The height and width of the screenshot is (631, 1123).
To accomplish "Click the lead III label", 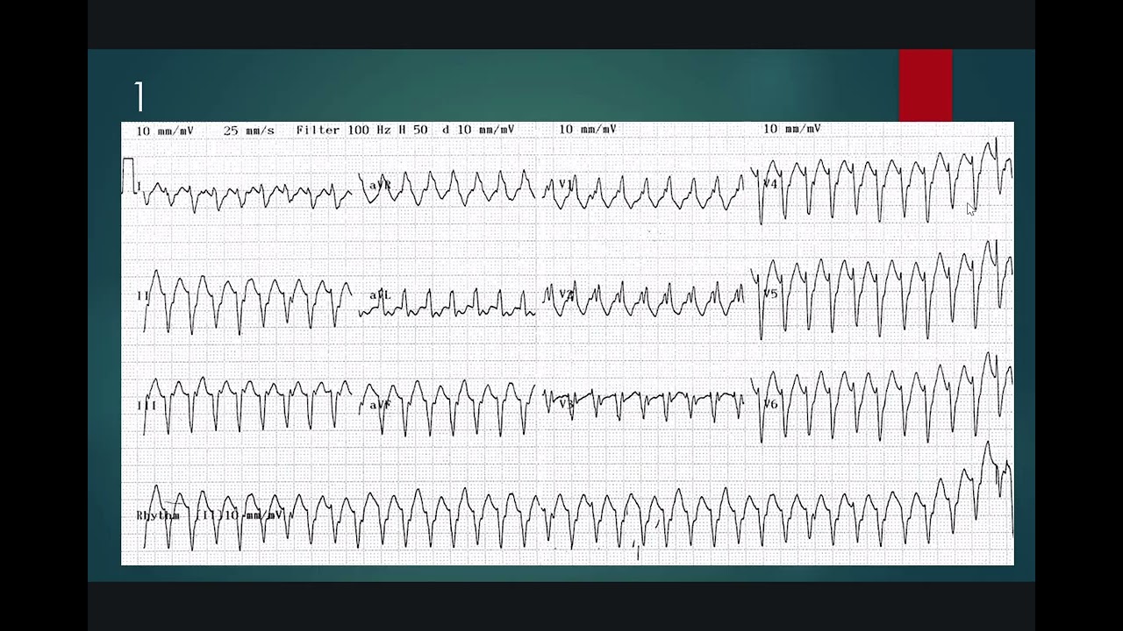I will [x=146, y=406].
